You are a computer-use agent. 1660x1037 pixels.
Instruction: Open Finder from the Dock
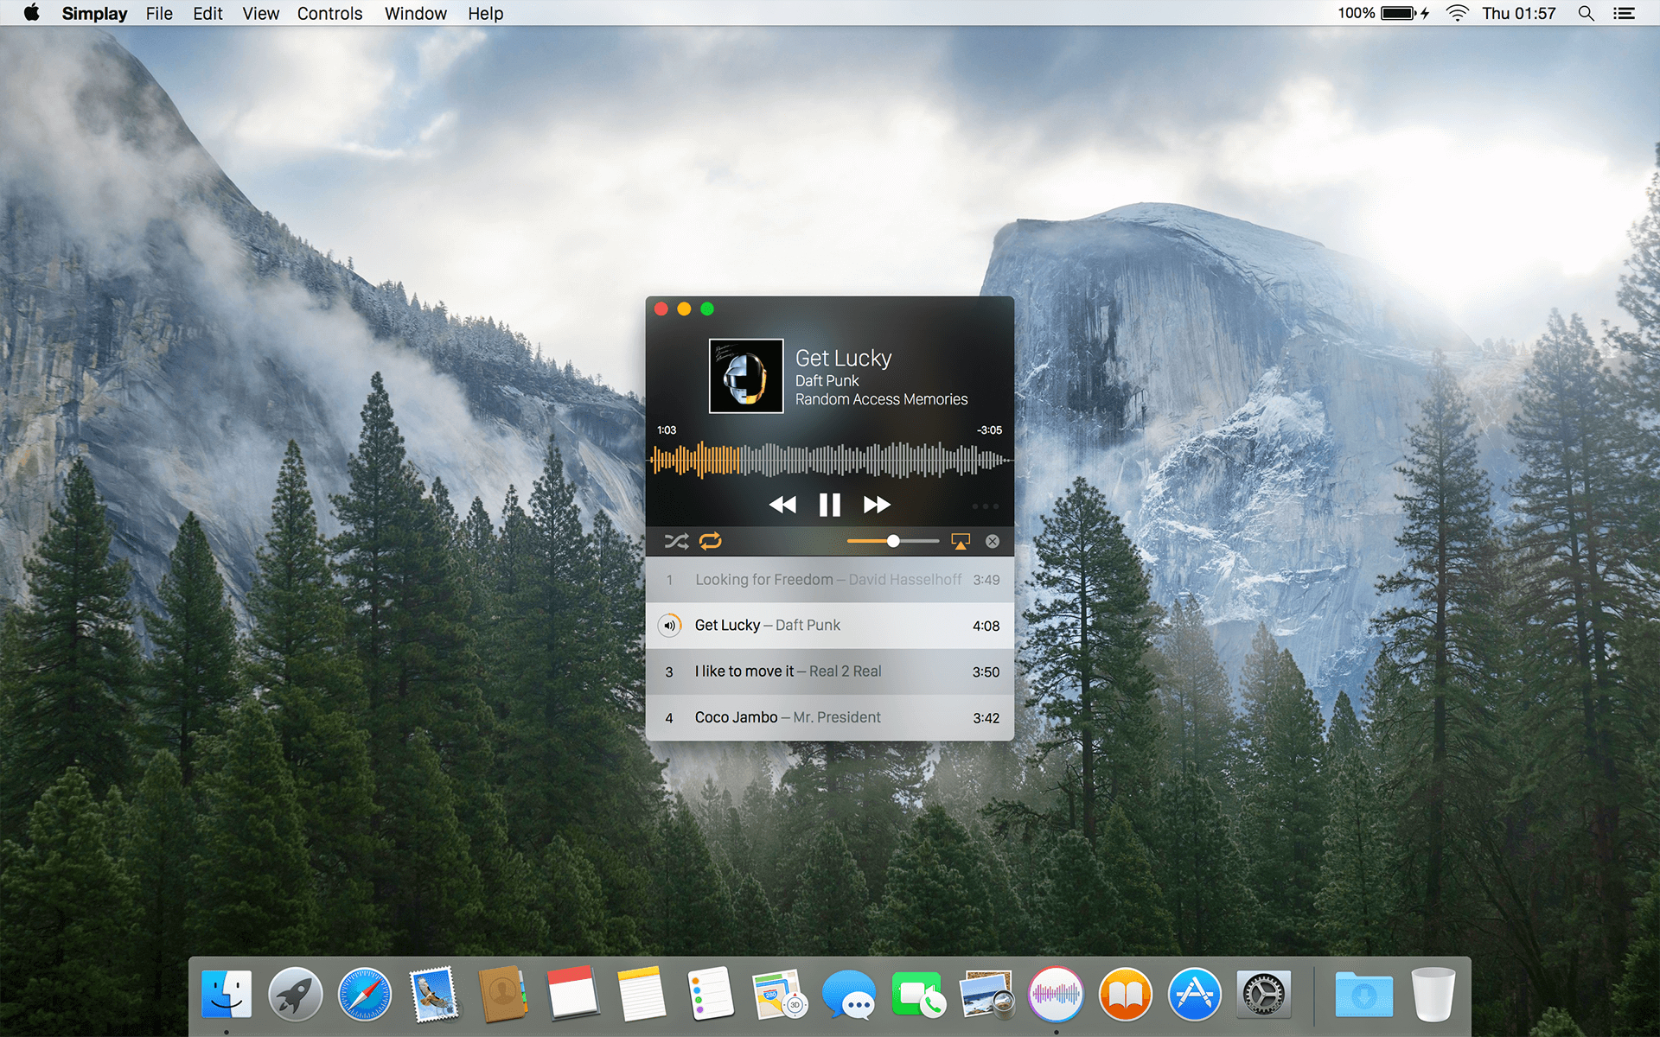(227, 995)
